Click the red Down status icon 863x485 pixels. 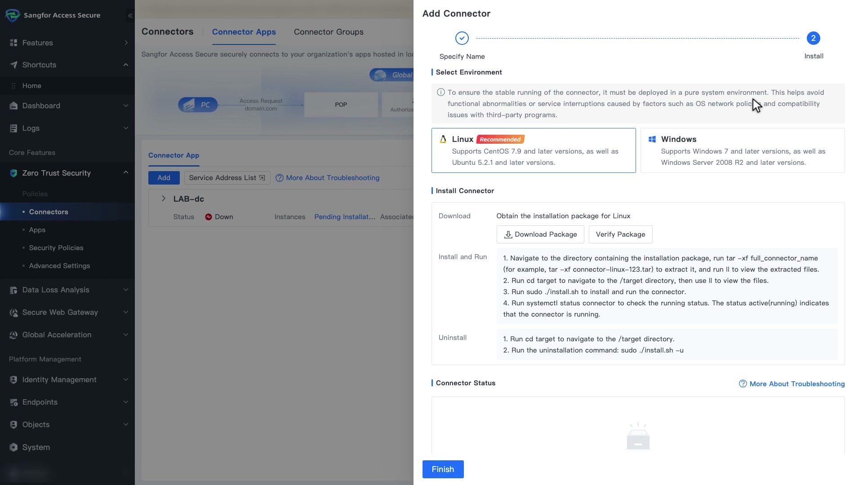pyautogui.click(x=209, y=217)
